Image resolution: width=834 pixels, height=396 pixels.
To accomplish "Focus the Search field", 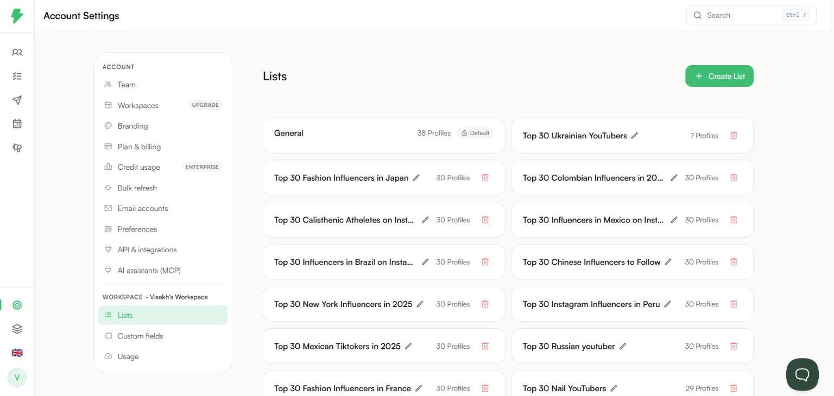I will pos(751,15).
